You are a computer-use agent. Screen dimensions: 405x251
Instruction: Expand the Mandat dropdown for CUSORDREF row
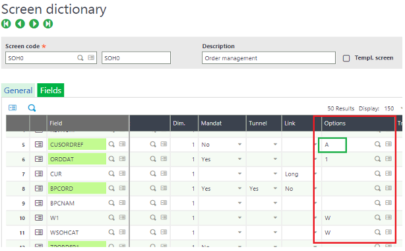tap(239, 144)
